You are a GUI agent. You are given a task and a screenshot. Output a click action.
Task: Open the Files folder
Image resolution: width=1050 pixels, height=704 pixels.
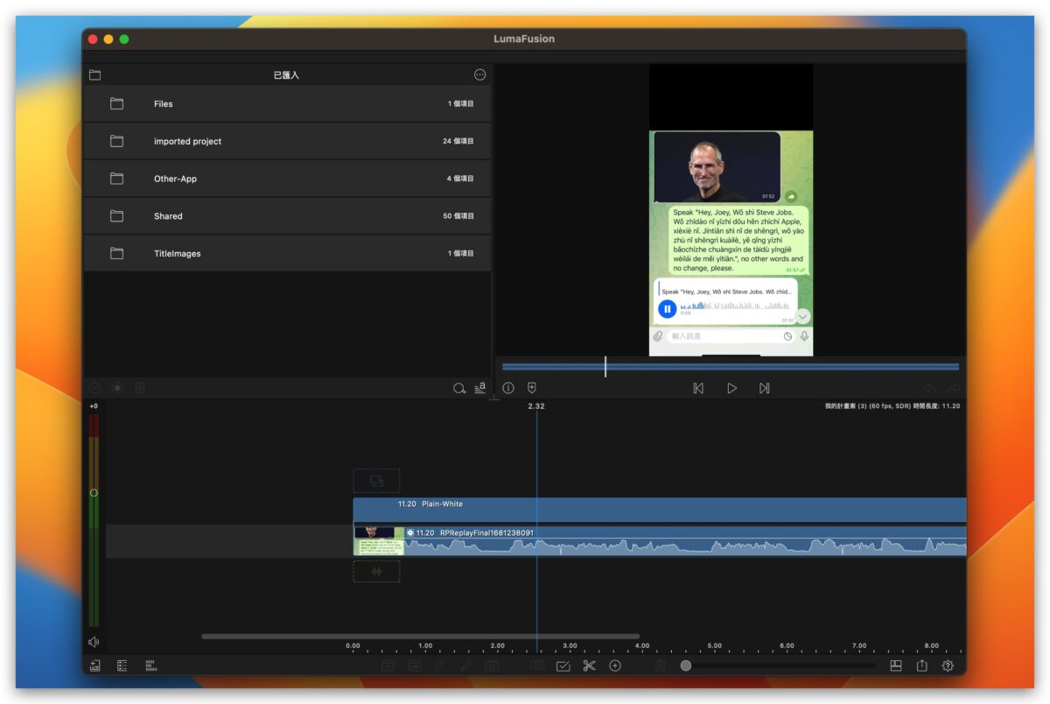tap(287, 103)
